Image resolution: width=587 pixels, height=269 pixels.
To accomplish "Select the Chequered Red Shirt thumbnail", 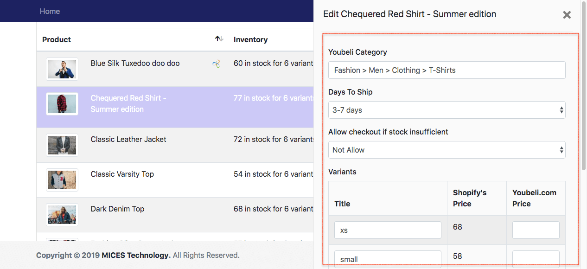I will point(62,104).
